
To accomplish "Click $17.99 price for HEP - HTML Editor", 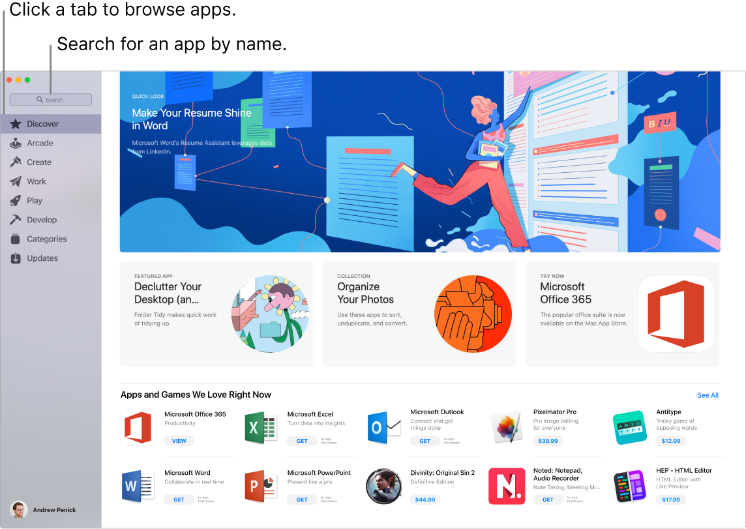I will click(671, 500).
